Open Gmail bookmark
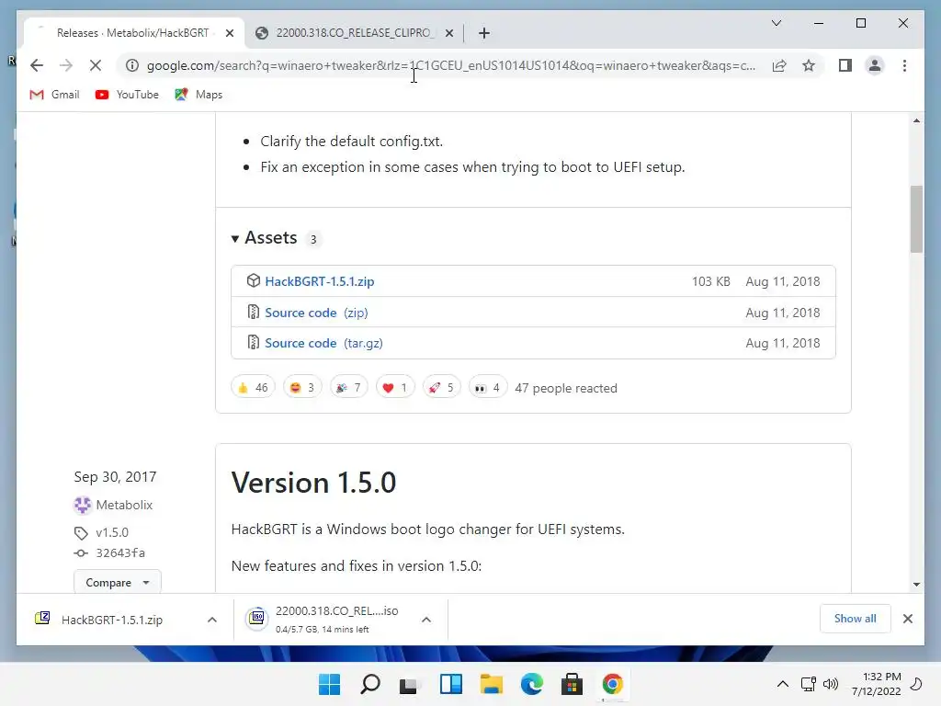The image size is (941, 706). point(54,95)
